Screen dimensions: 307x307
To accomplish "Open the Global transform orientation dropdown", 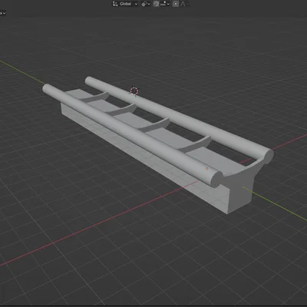I will (x=125, y=4).
